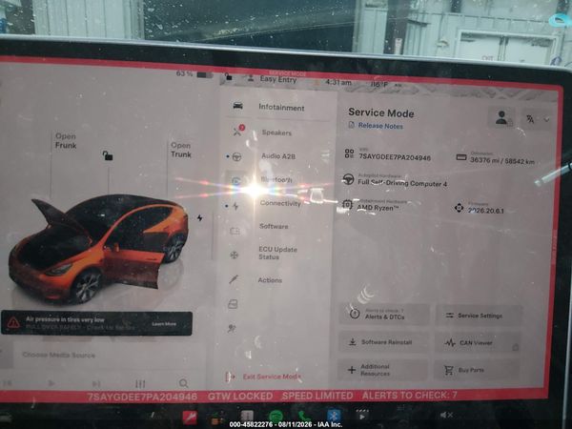Tap the media next track button
This screenshot has height=429, width=572.
coord(96,384)
